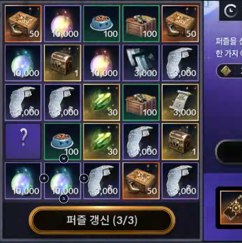Open the clock timer icon
This screenshot has height=243, width=242.
[231, 11]
